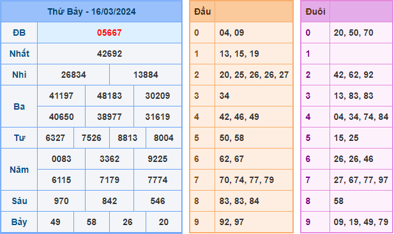Click sixth prize number '970'

[61, 201]
